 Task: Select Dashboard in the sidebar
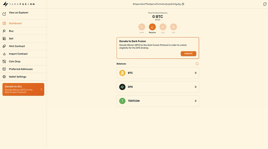[15, 23]
